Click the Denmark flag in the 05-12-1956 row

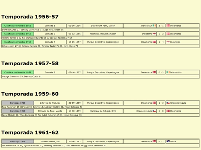tap(168, 34)
